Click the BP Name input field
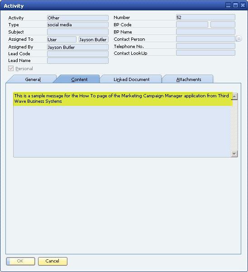This screenshot has height=272, width=248. click(x=205, y=32)
